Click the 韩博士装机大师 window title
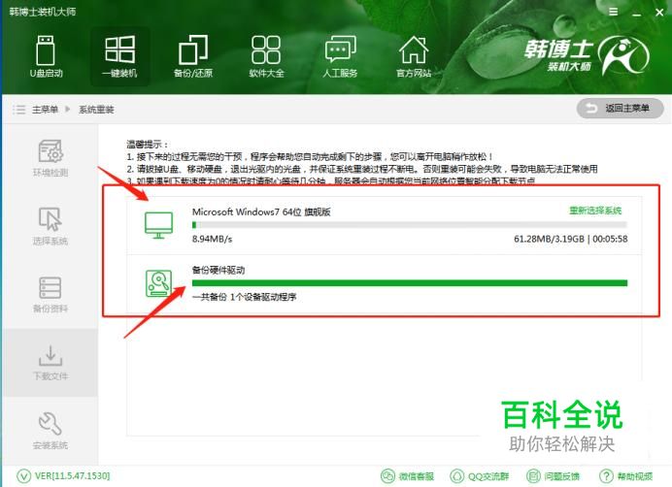The image size is (672, 487). pos(43,12)
